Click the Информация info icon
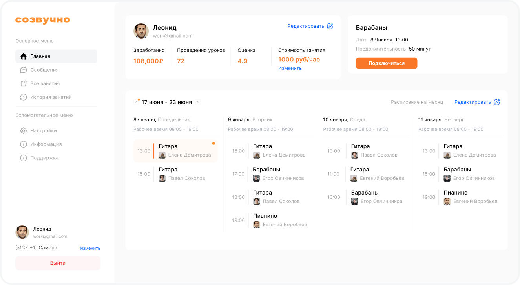Screen dimensions: 520x285 tap(24, 144)
